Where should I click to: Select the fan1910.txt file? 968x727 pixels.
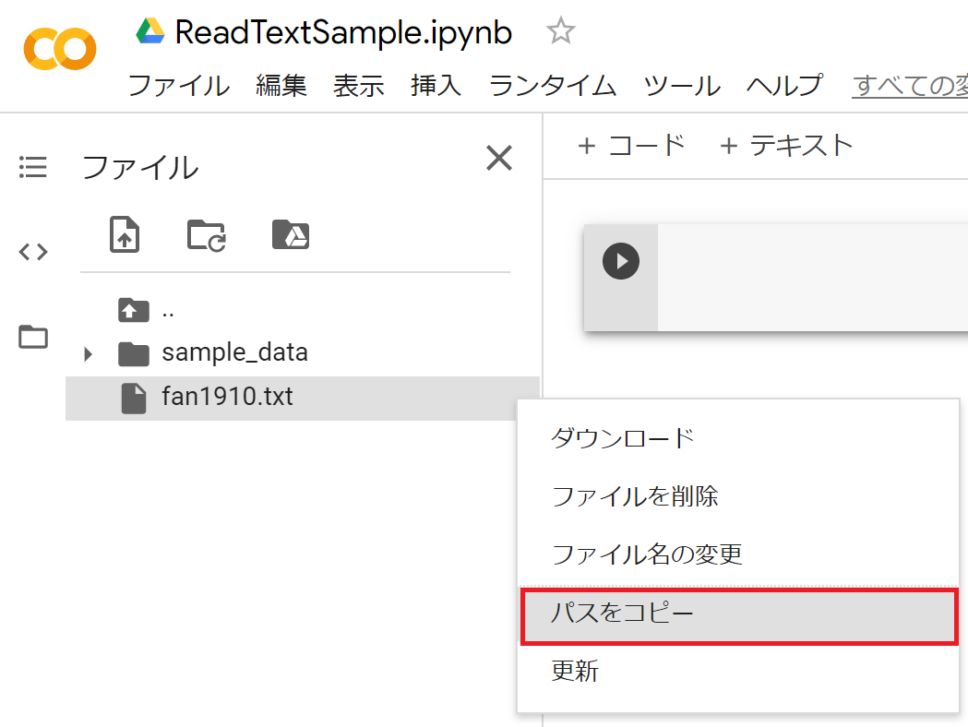[227, 398]
